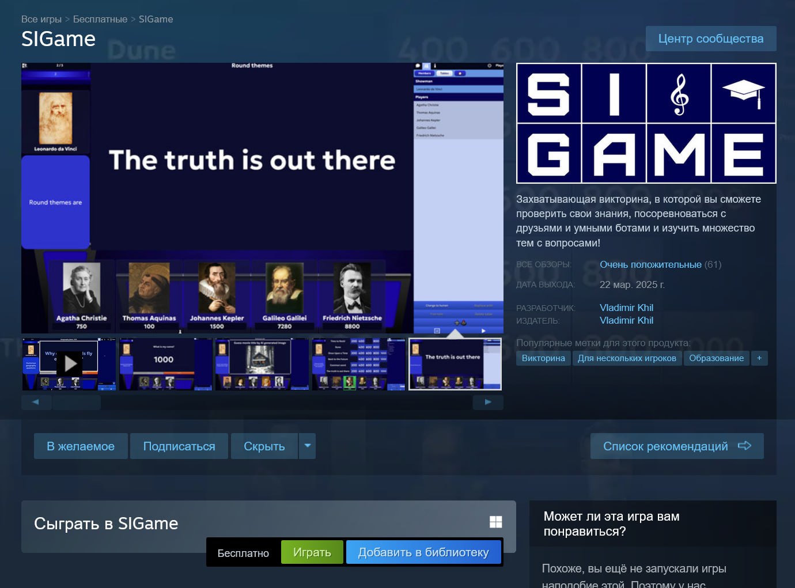Select the Образование tag

pyautogui.click(x=717, y=358)
